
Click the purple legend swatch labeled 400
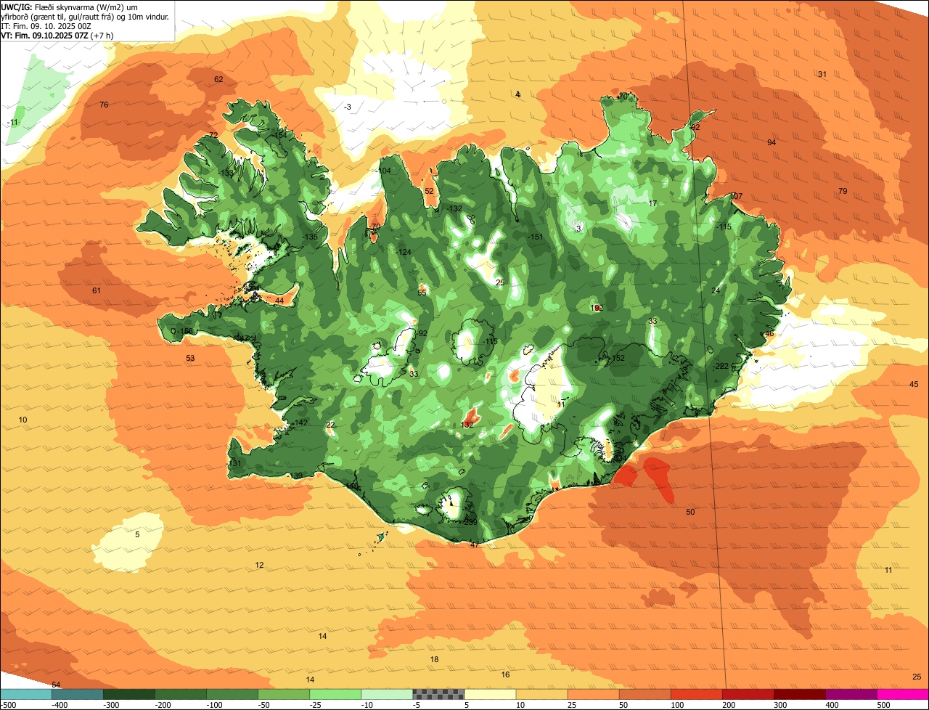coord(851,694)
